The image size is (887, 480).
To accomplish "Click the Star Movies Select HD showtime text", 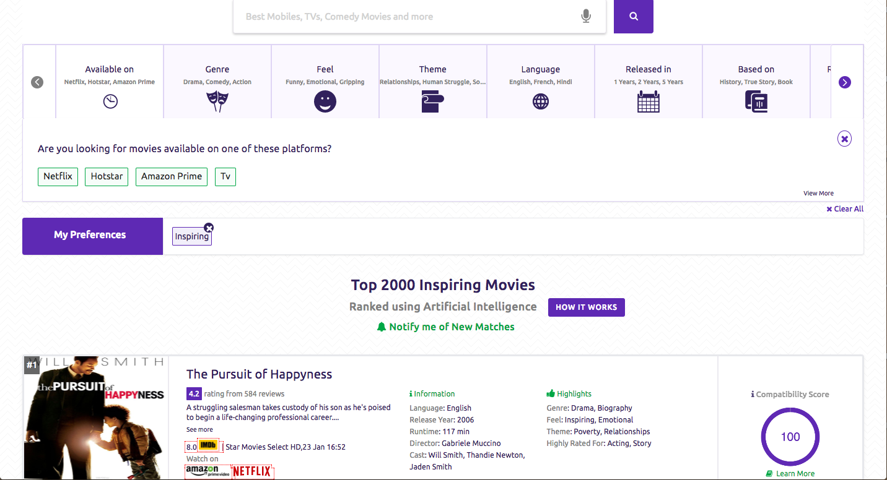I will (286, 447).
